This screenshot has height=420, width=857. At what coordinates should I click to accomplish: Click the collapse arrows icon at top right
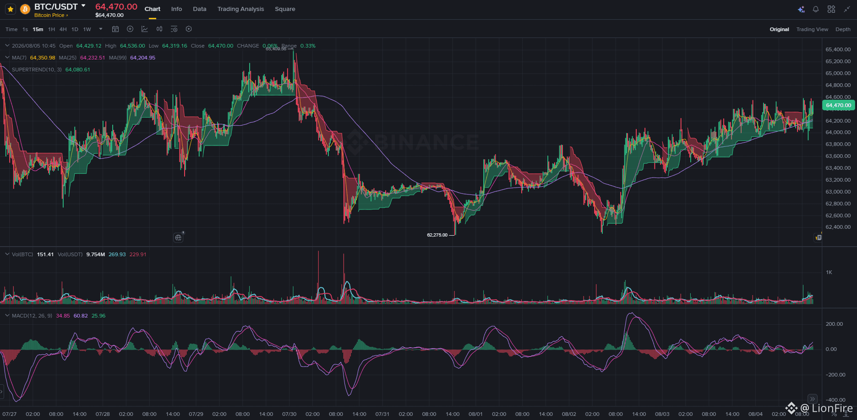pyautogui.click(x=847, y=9)
